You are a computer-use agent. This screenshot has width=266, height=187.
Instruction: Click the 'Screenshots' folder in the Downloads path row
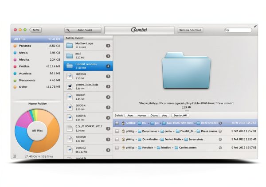(194, 139)
